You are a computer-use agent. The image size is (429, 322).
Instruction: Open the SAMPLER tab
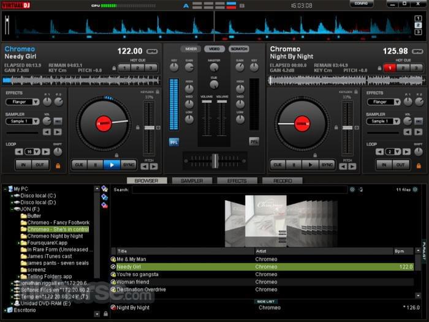click(x=192, y=181)
